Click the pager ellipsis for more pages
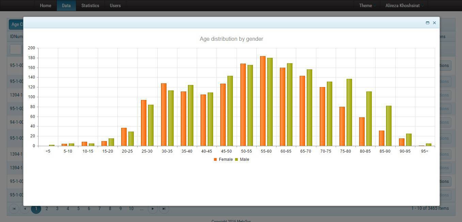This screenshot has width=462, height=222. 141,209
